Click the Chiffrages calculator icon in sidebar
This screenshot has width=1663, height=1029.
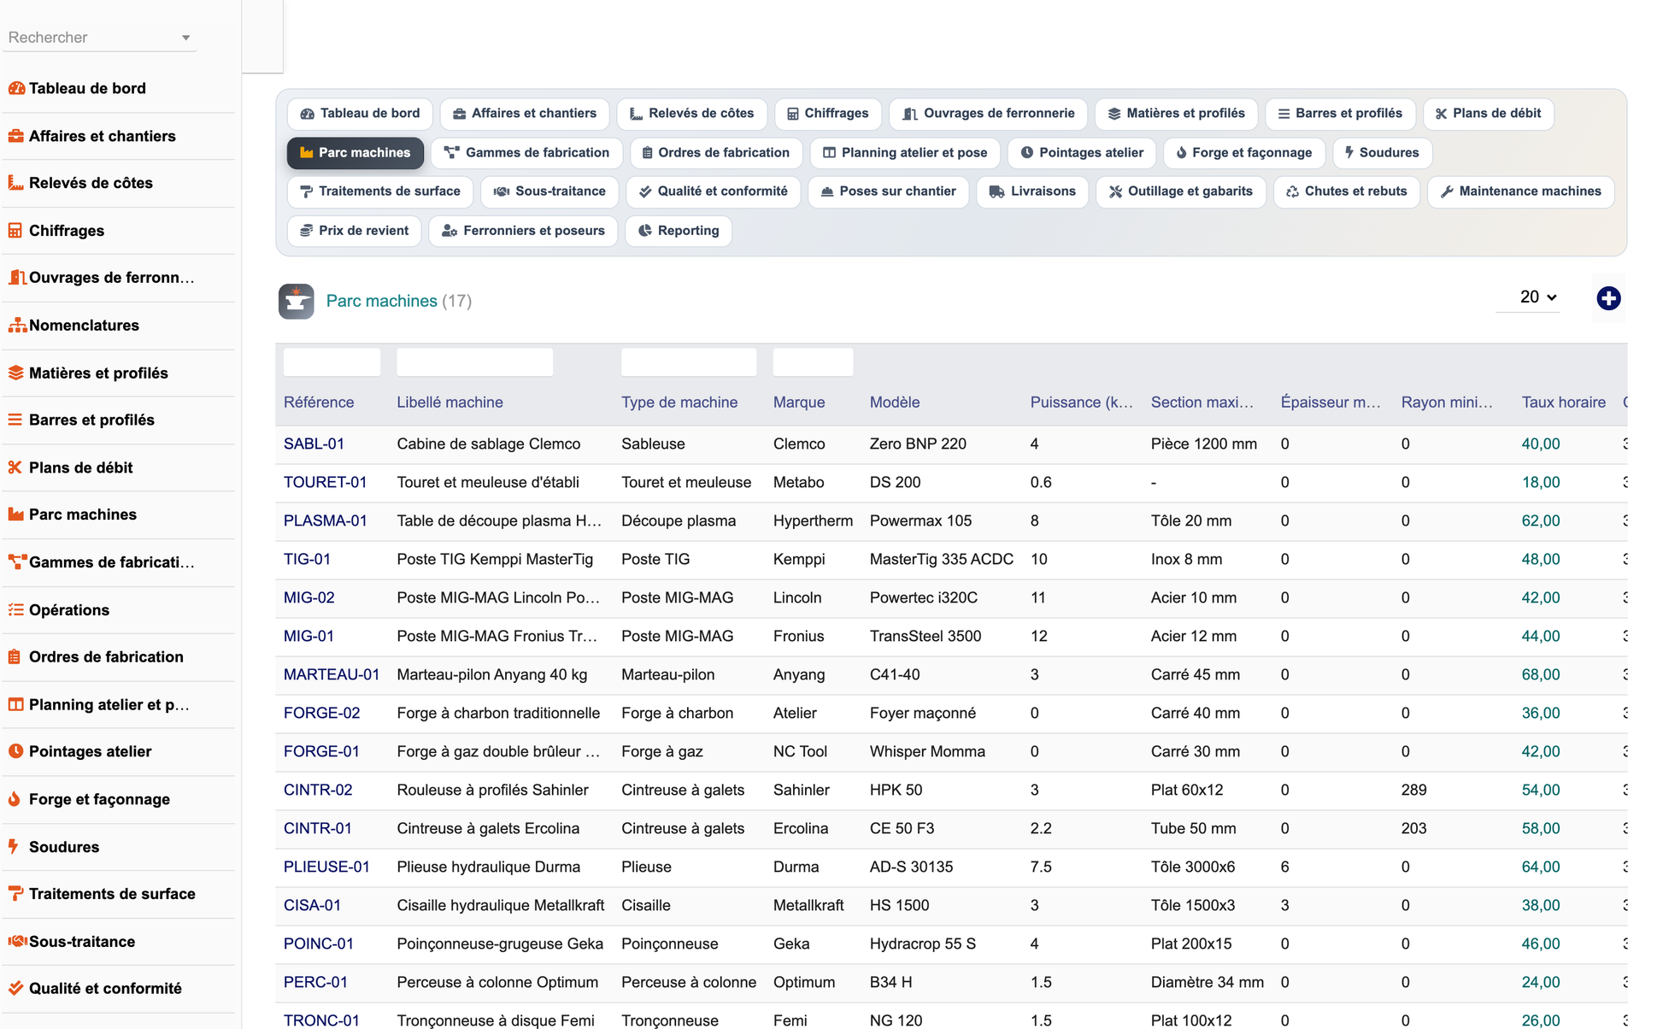[15, 231]
